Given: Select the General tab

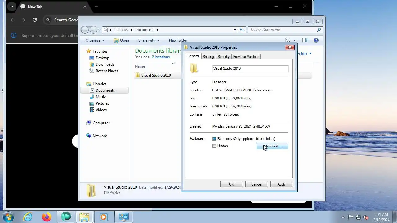Looking at the screenshot, I should [193, 56].
